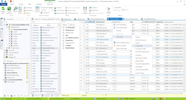Image resolution: width=186 pixels, height=100 pixels.
Task: Collapse the localhost\SQLEXPRESS tree node
Action: coord(5,25)
